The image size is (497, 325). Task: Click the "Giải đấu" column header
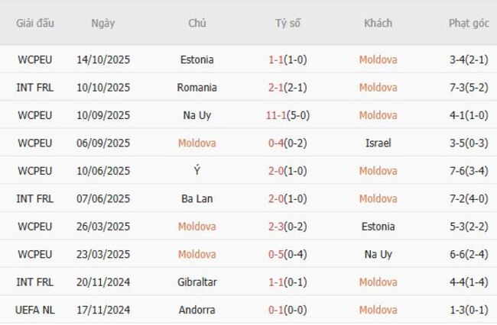pyautogui.click(x=35, y=23)
